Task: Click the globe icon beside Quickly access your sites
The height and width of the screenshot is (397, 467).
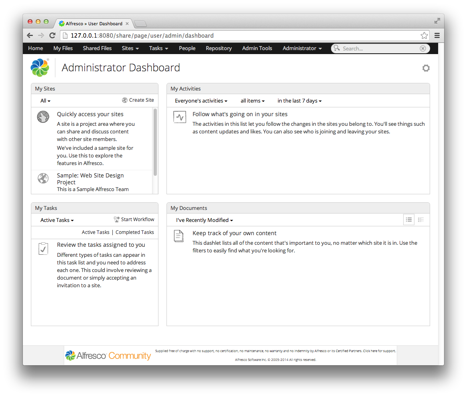Action: (43, 117)
